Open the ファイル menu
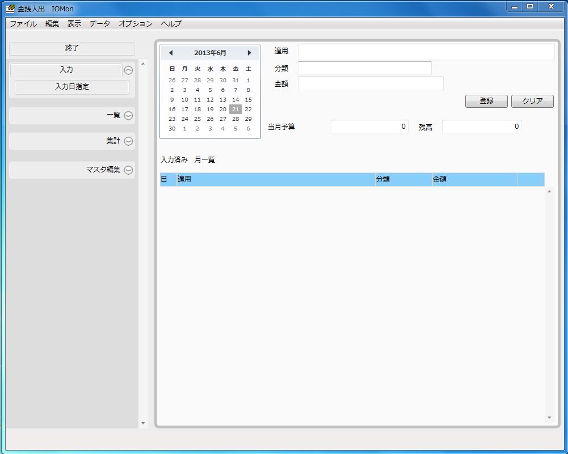This screenshot has height=454, width=568. point(23,24)
